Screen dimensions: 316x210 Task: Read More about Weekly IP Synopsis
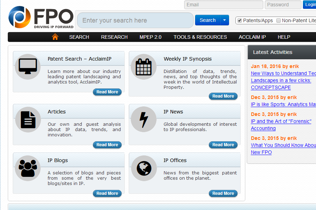click(223, 96)
